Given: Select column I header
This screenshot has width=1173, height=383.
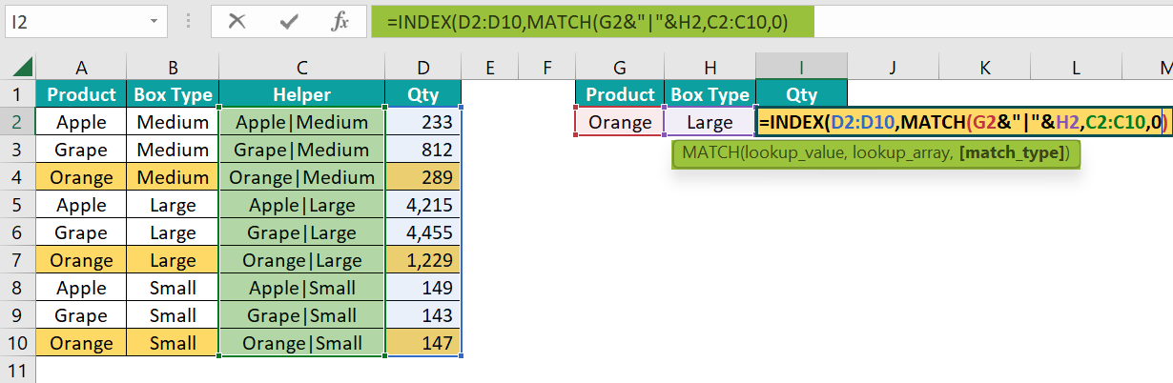Looking at the screenshot, I should tap(801, 67).
